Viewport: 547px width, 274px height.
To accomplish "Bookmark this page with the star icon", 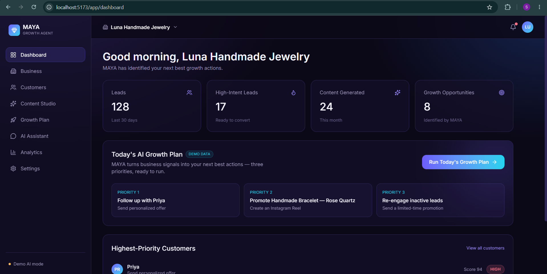I will [x=490, y=7].
